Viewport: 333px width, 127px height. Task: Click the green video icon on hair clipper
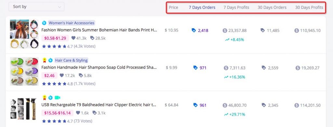click(57, 97)
